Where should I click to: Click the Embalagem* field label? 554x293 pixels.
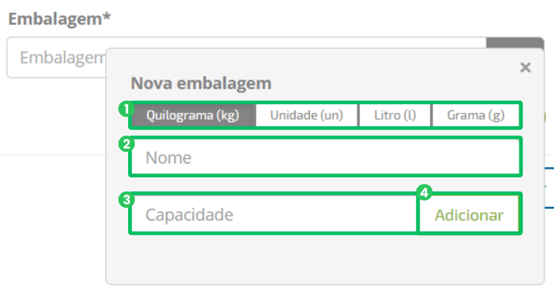(x=60, y=18)
